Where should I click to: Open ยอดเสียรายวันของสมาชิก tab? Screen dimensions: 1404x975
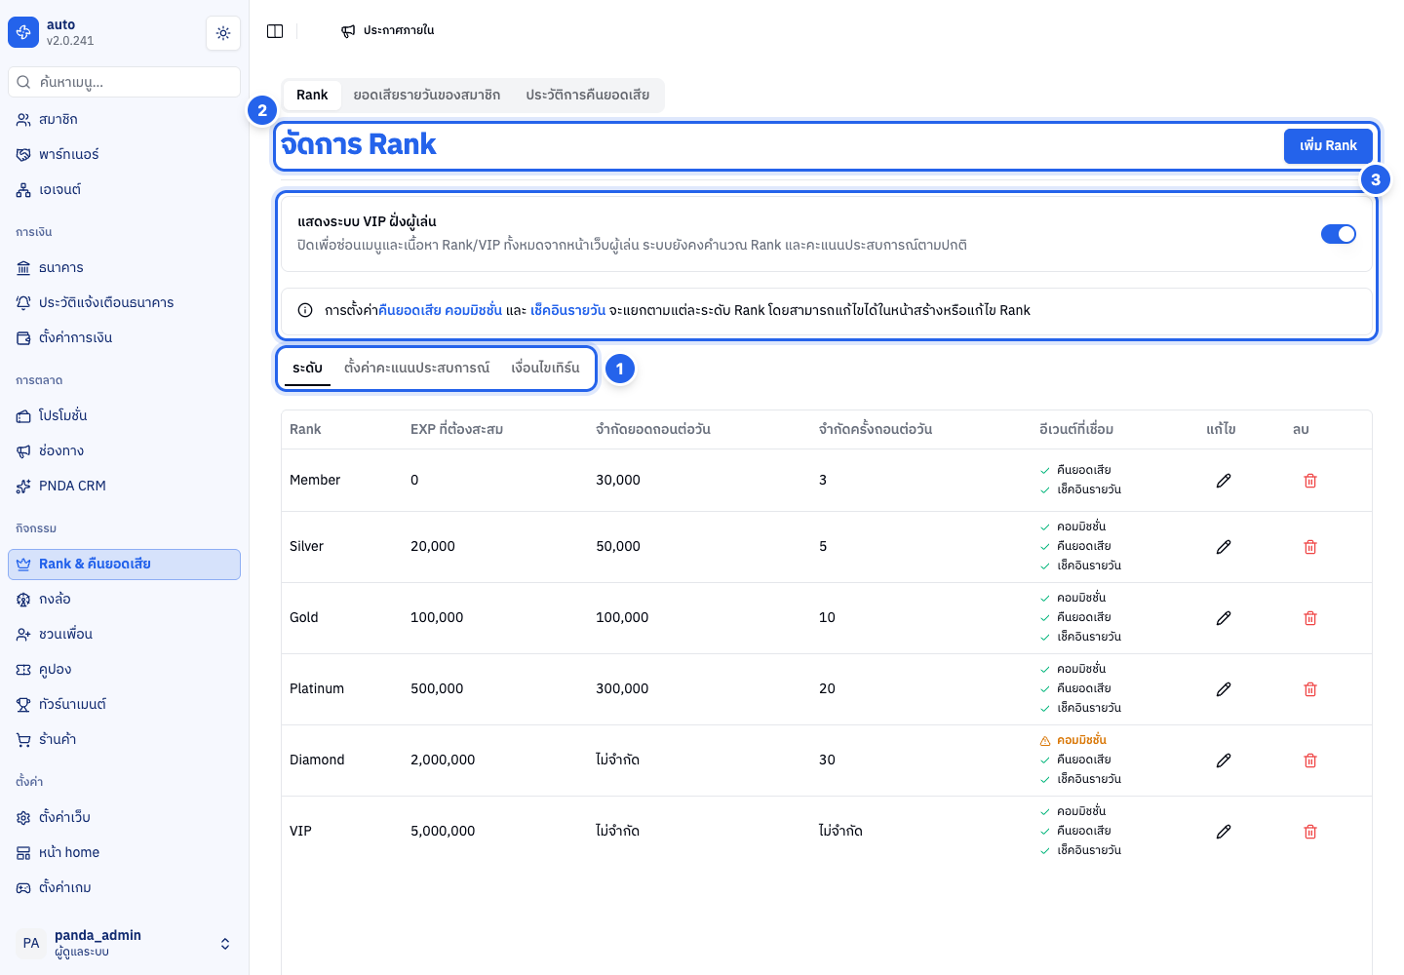pyautogui.click(x=427, y=95)
